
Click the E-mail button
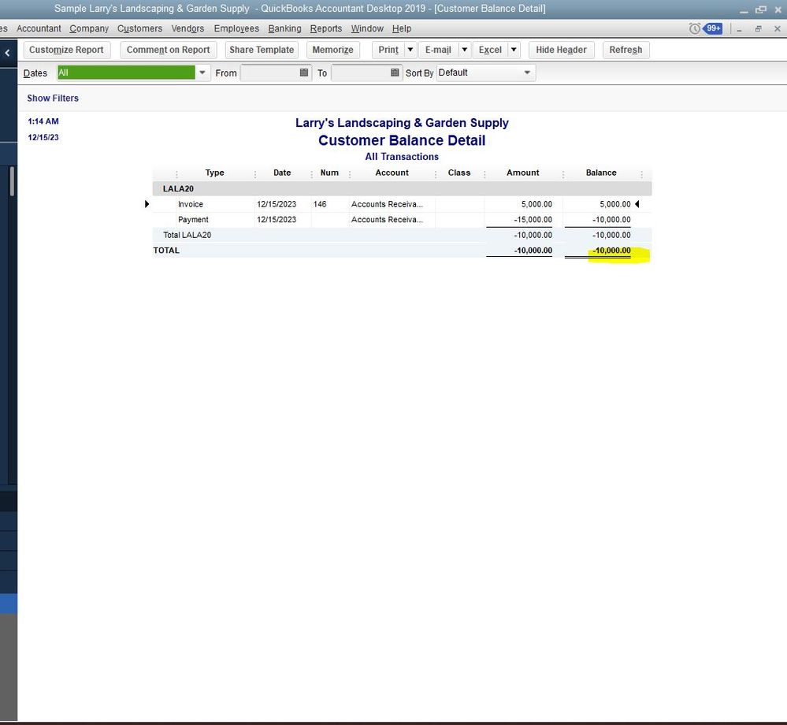[x=438, y=50]
